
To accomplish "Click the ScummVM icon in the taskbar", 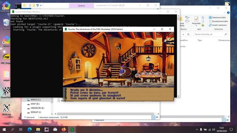I will [x=72, y=129].
